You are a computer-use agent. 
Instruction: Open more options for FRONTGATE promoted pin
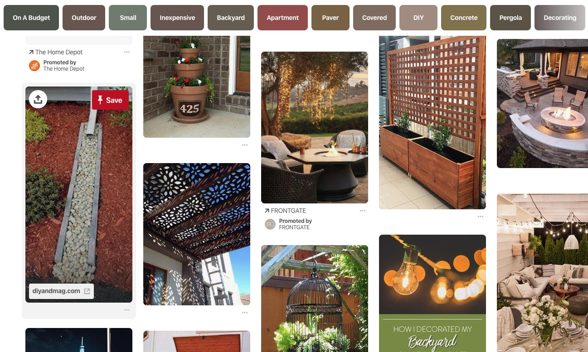[363, 211]
